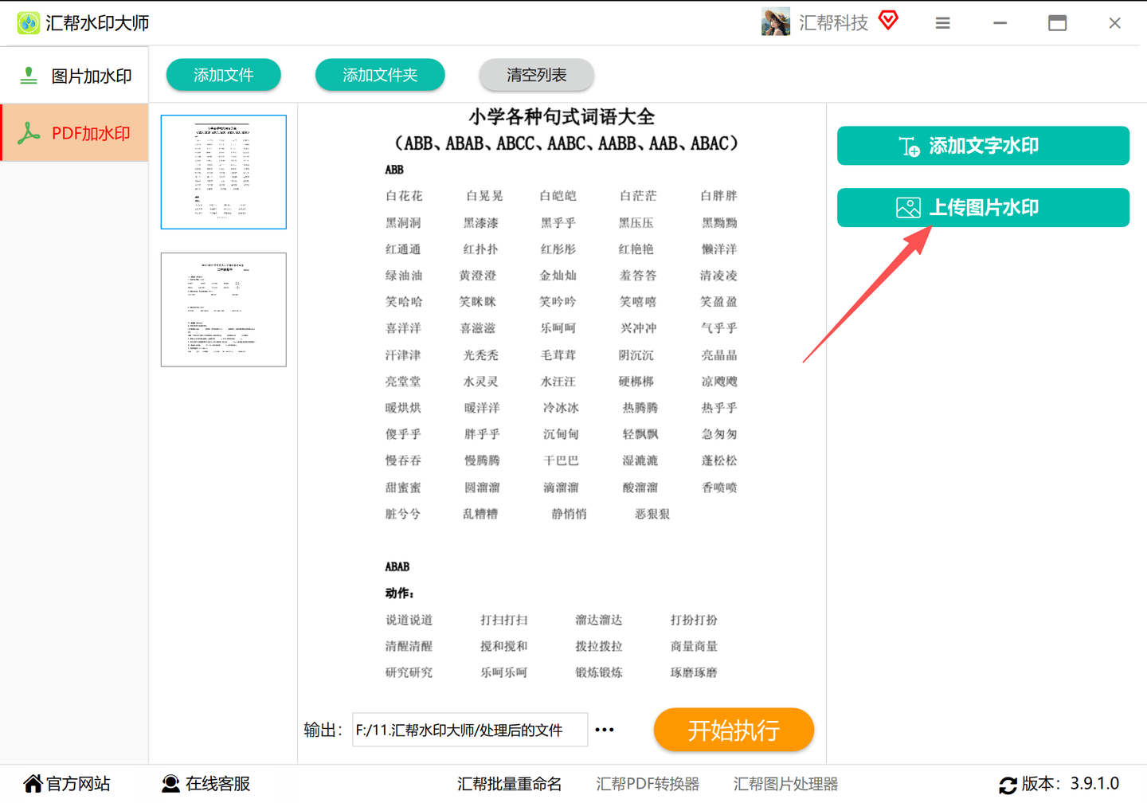The width and height of the screenshot is (1147, 803).
Task: Select the first PDF page thumbnail
Action: (x=223, y=171)
